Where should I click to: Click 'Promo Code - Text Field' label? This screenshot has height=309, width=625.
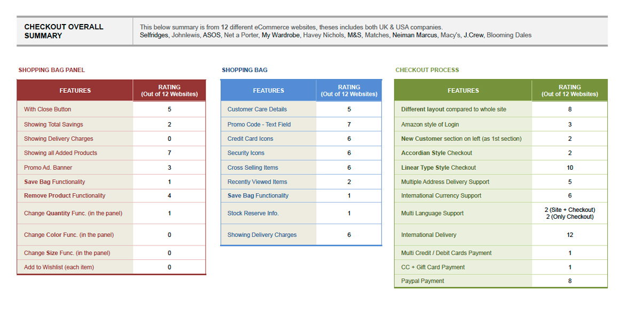coord(259,124)
